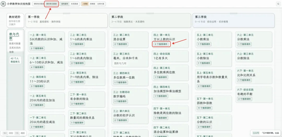Click the 42 个人教版单元 badge
This screenshot has height=137, width=282.
(15, 60)
